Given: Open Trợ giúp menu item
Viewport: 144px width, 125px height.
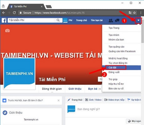Looking at the screenshot, I should click(113, 79).
